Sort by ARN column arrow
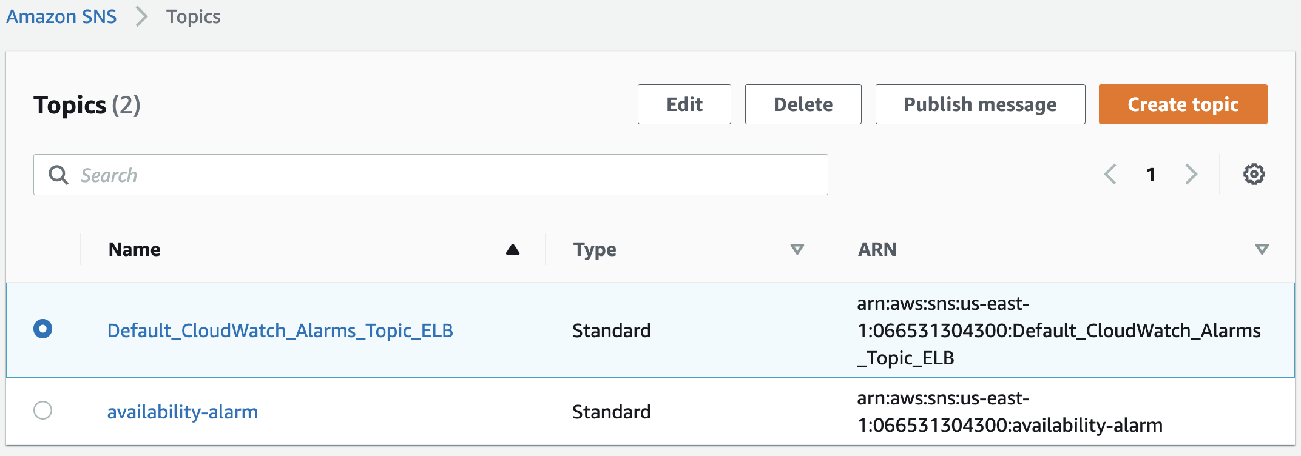This screenshot has height=456, width=1301. (x=1262, y=249)
